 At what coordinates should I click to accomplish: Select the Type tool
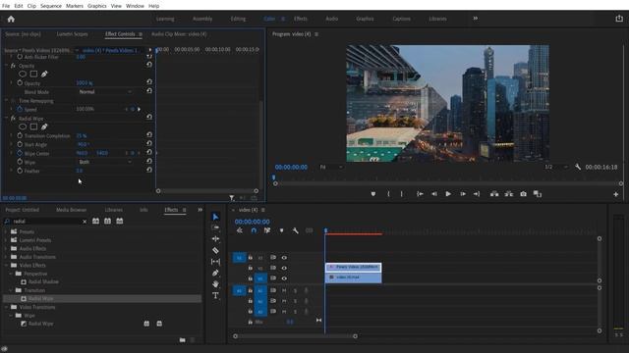tap(215, 295)
